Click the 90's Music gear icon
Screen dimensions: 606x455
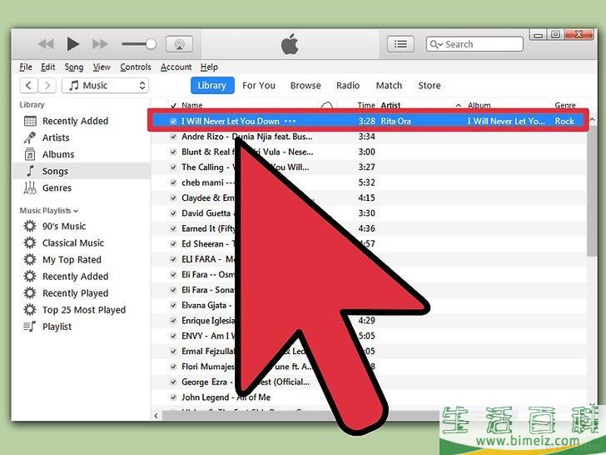click(x=30, y=226)
